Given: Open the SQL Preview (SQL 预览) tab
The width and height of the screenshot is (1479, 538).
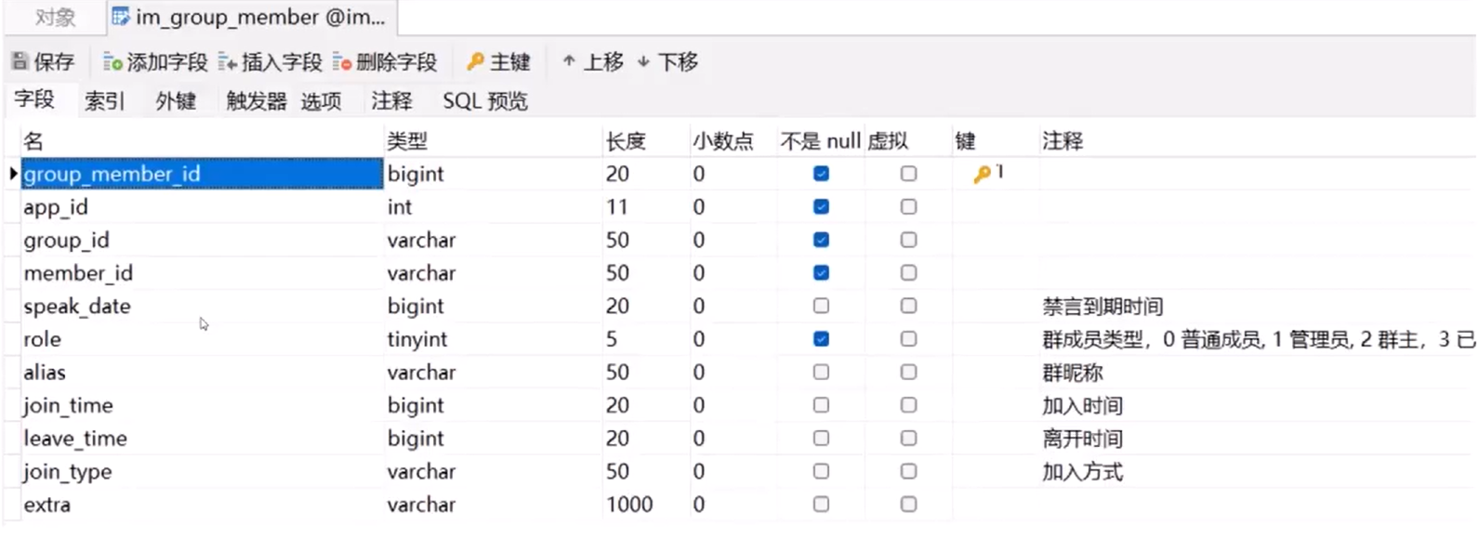Looking at the screenshot, I should (484, 100).
